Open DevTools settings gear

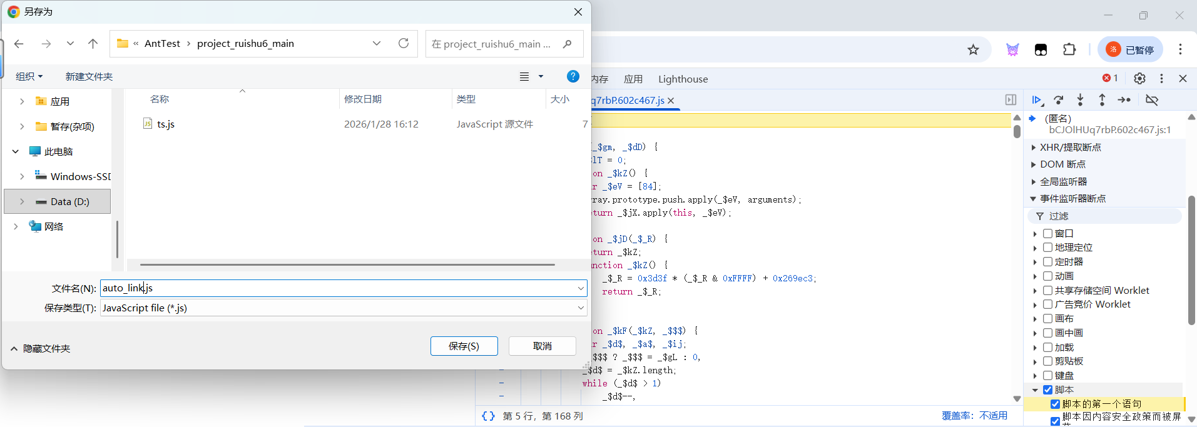[x=1139, y=78]
